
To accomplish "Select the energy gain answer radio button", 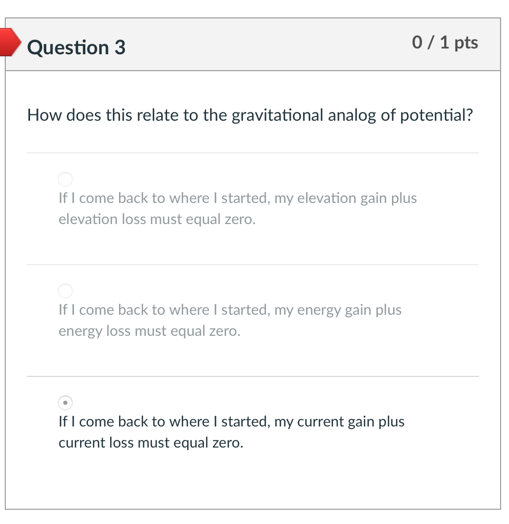I will coord(65,291).
